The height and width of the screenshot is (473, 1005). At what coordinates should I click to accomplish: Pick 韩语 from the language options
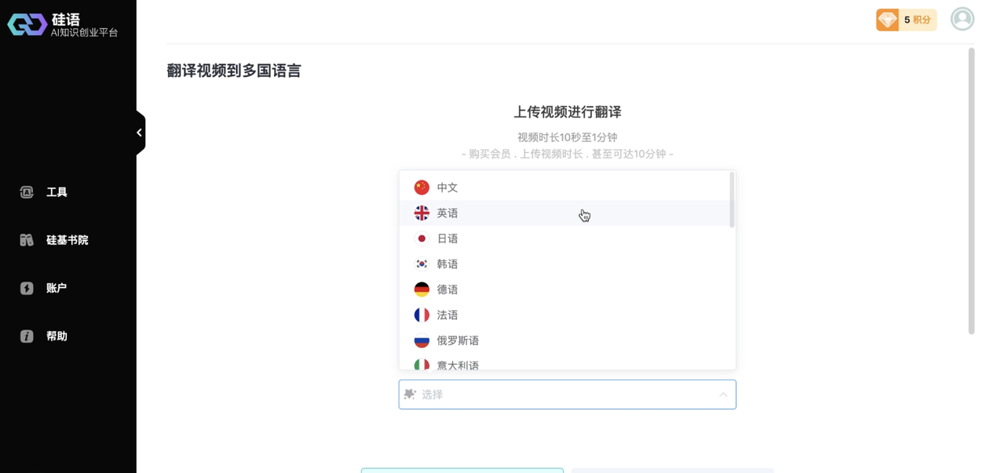[448, 264]
